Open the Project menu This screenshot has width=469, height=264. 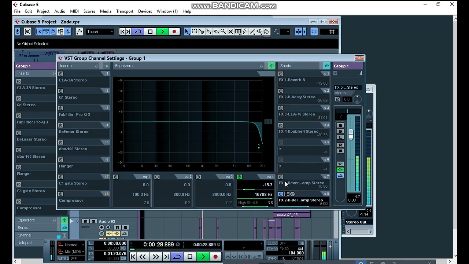[x=43, y=11]
